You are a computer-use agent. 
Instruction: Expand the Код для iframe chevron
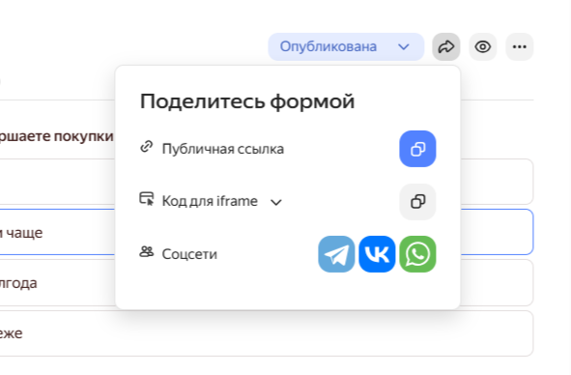pyautogui.click(x=276, y=202)
